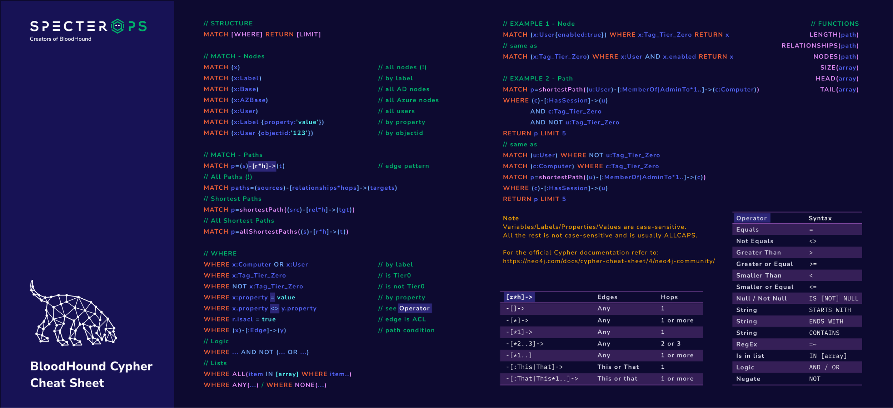The height and width of the screenshot is (408, 893).
Task: Select the Note heading above case-sensitivity text
Action: coord(511,218)
